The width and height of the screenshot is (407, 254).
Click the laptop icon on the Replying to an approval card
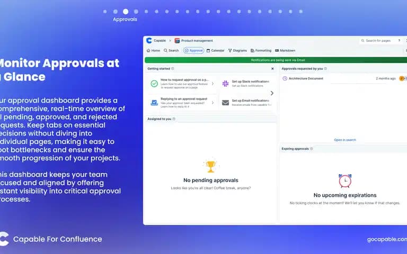154,103
